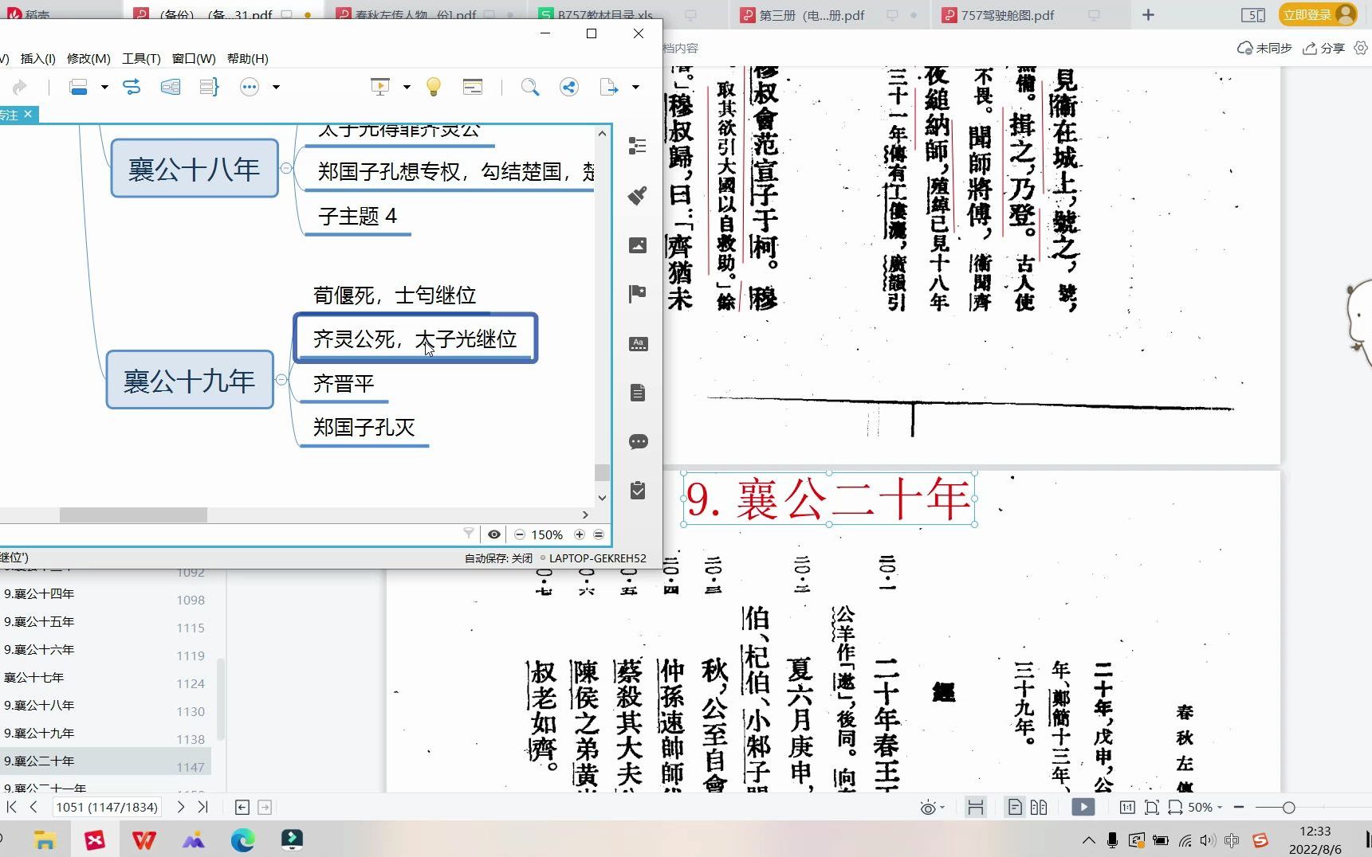Open search with the magnifier icon
1372x857 pixels.
click(530, 87)
